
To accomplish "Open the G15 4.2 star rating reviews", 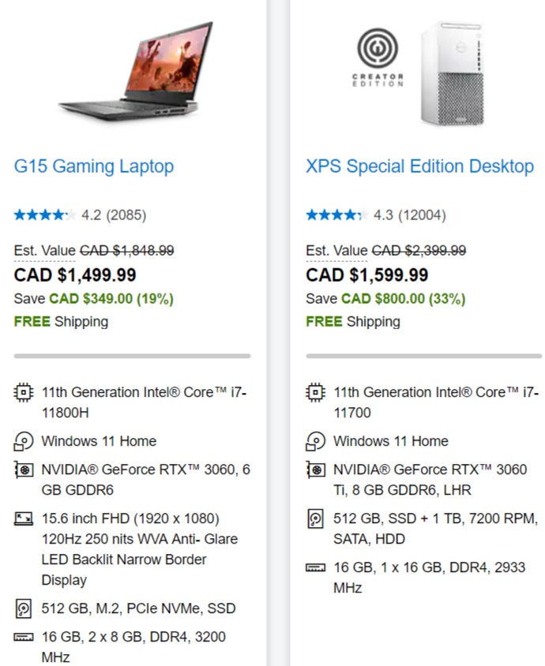I will 80,215.
